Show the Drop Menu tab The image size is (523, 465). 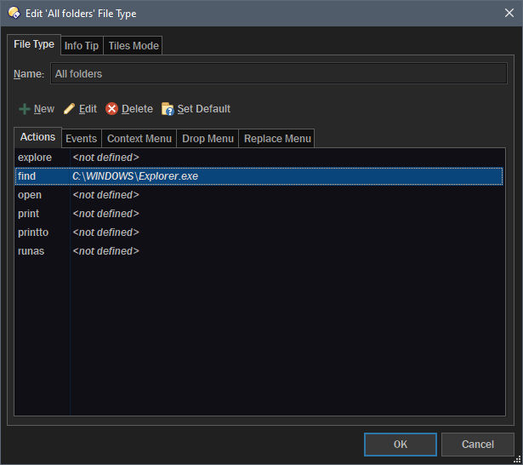pyautogui.click(x=207, y=138)
